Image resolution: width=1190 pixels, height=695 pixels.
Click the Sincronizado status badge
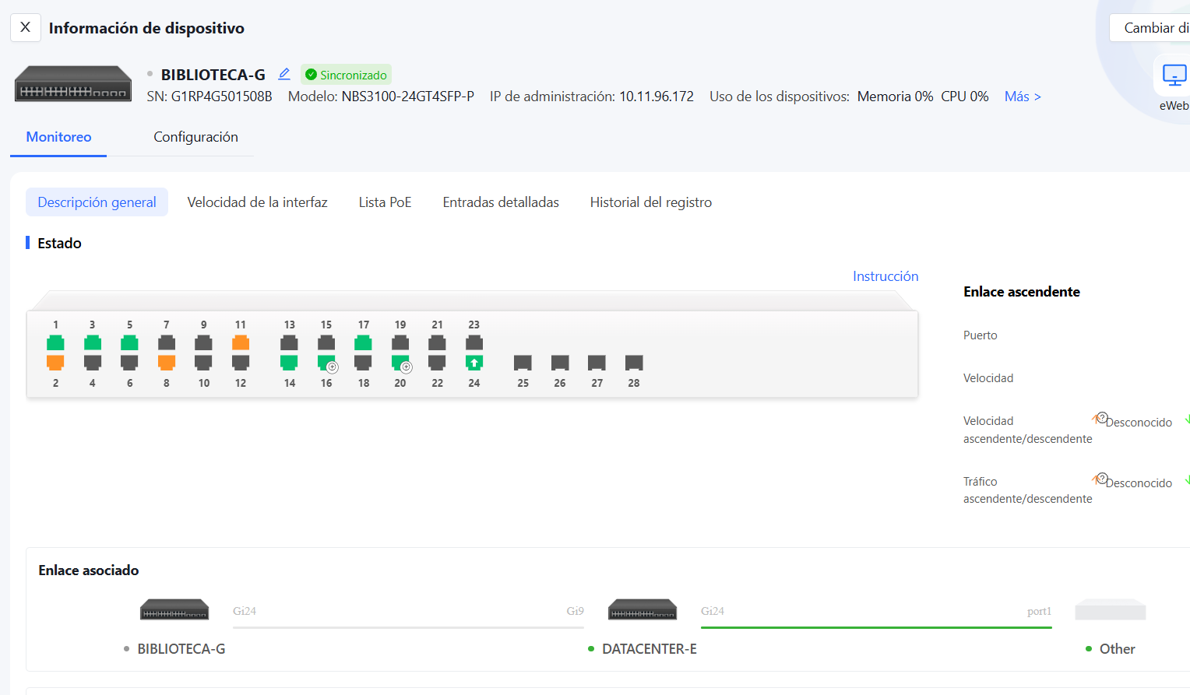coord(346,75)
